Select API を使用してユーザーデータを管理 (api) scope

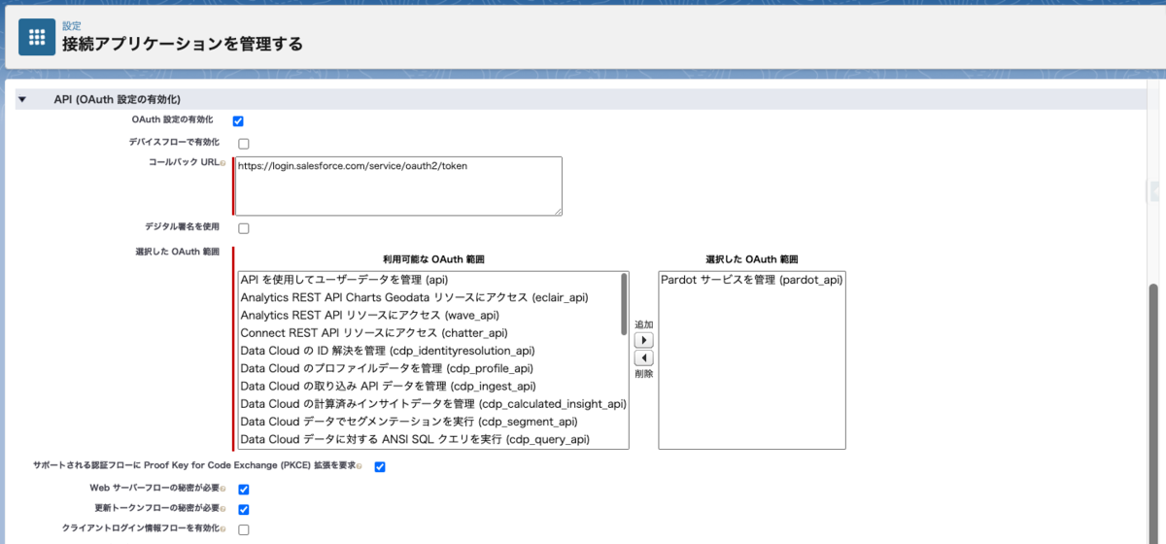click(x=429, y=280)
